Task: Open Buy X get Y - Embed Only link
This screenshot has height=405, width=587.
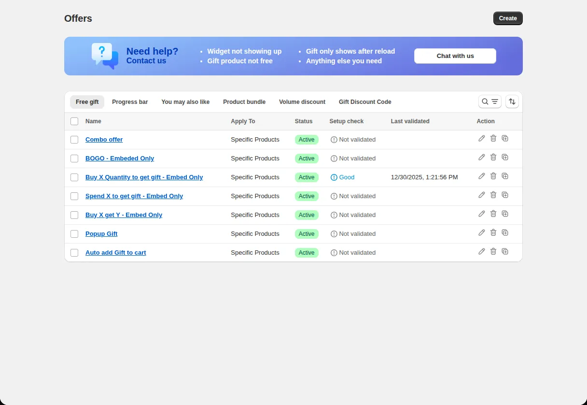Action: point(124,215)
